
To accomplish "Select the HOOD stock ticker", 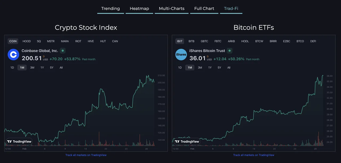I will coord(27,41).
